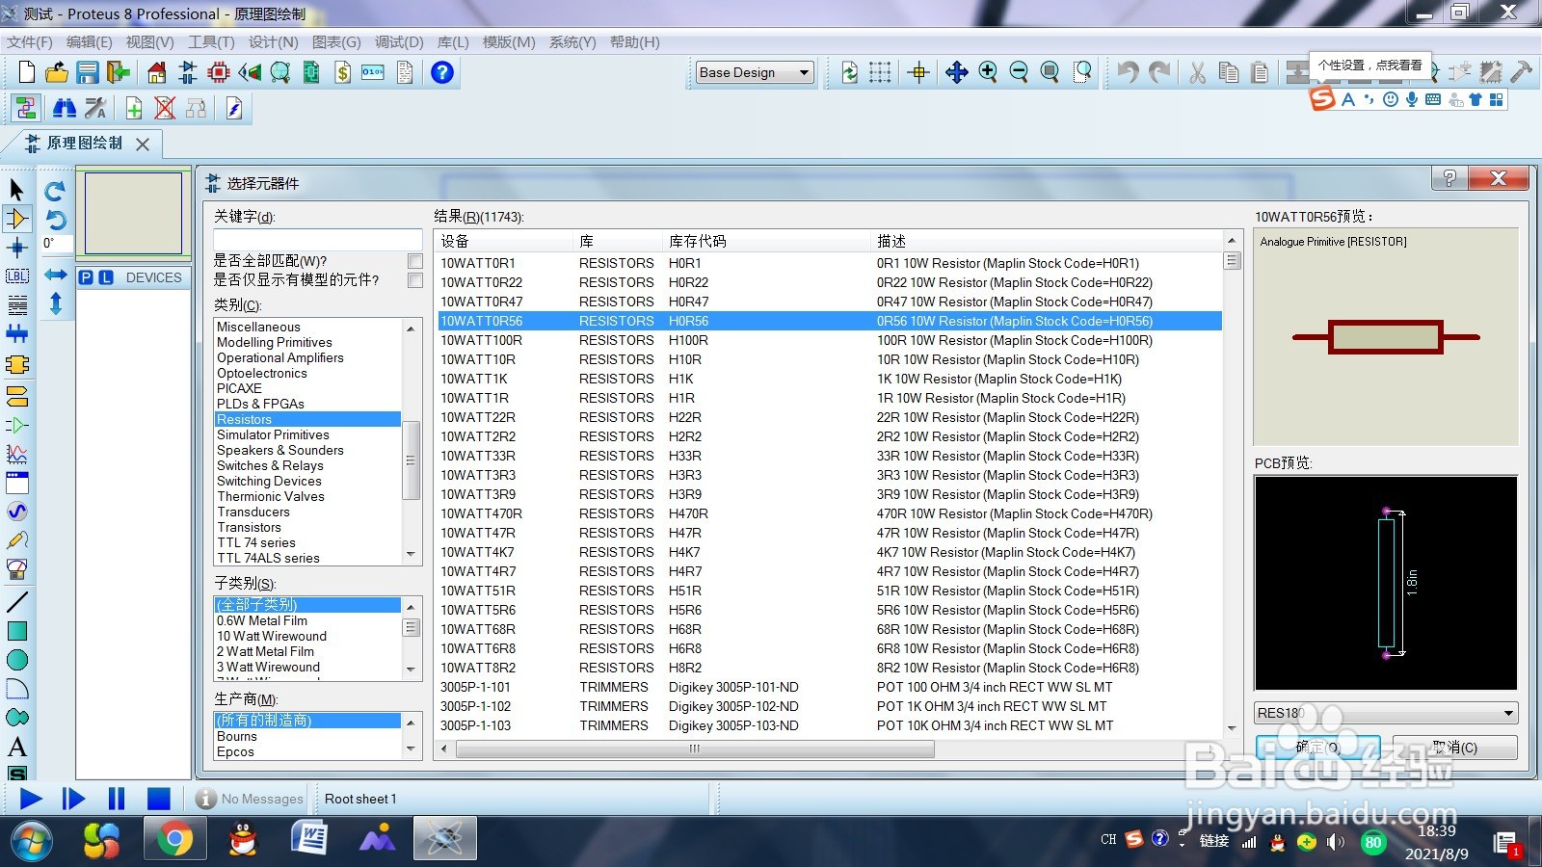This screenshot has height=867, width=1542.
Task: Select 10 Watt Wirewound subcategory
Action: (x=272, y=636)
